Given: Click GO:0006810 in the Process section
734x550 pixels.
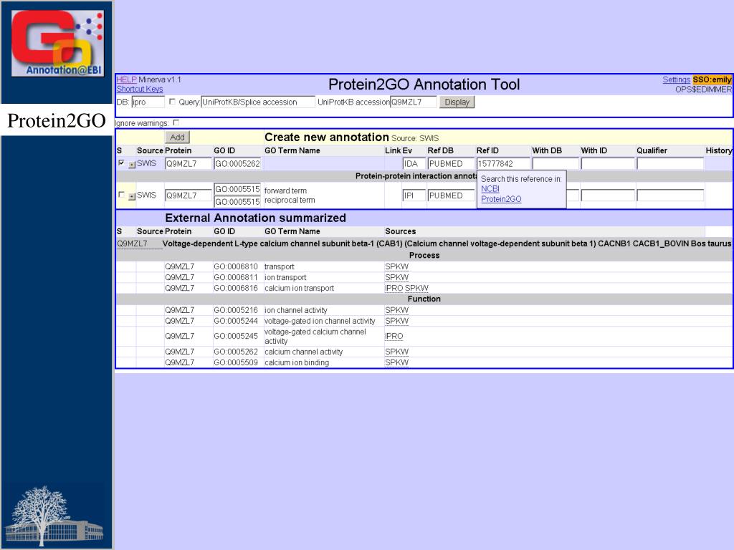Looking at the screenshot, I should click(235, 266).
